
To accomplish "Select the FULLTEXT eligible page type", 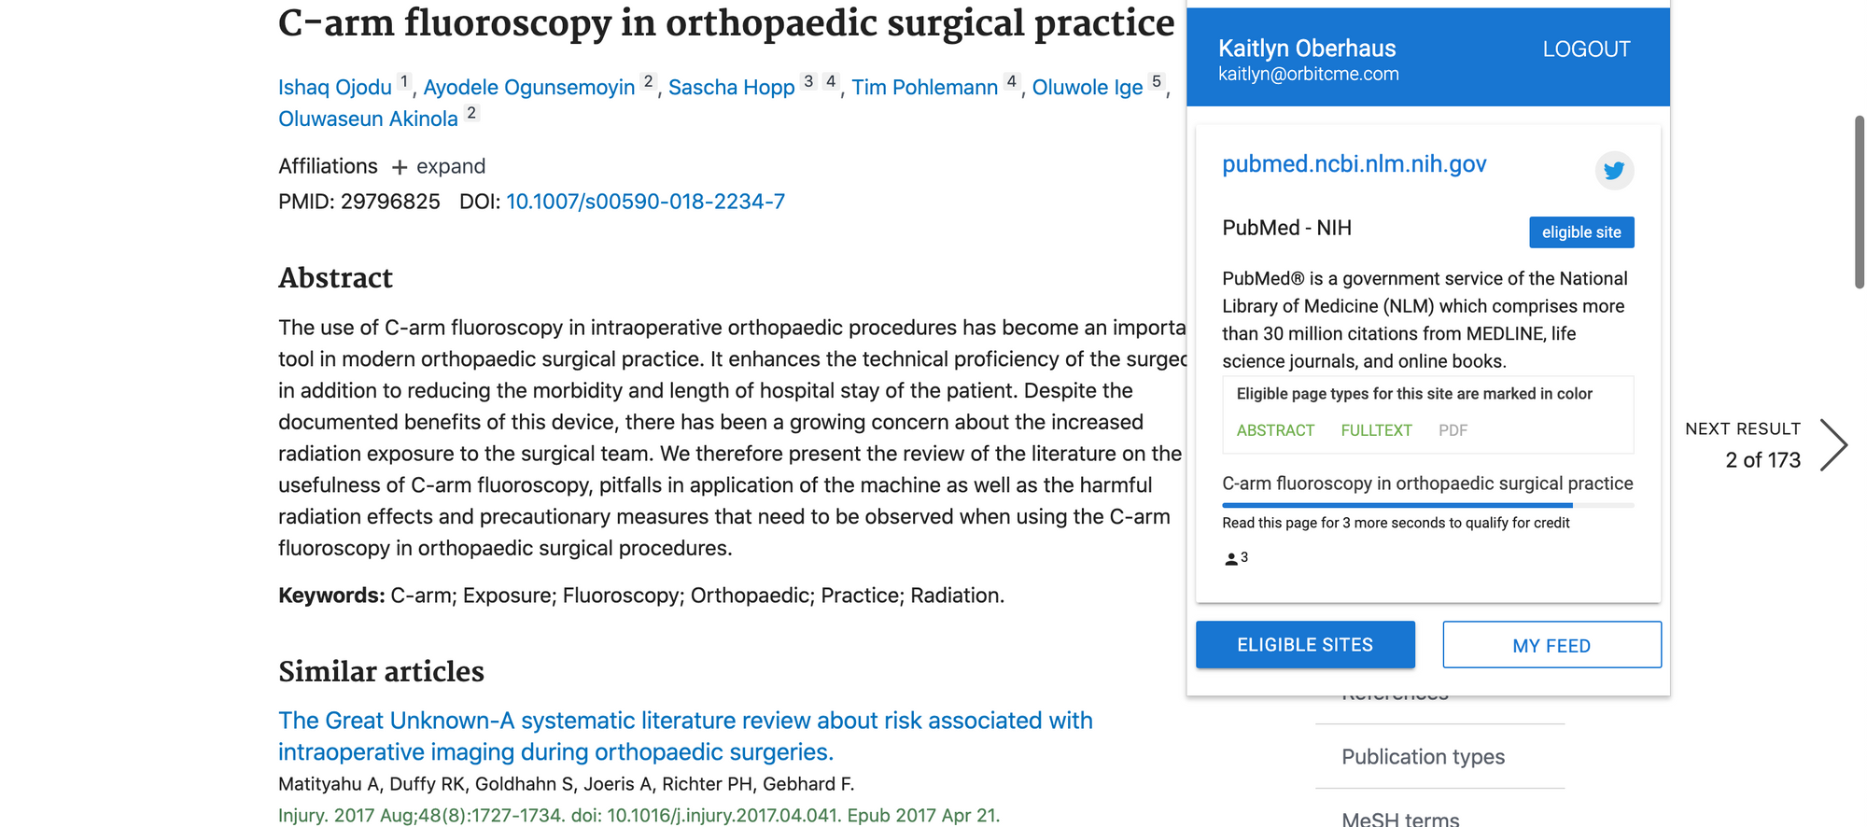I will (x=1377, y=430).
